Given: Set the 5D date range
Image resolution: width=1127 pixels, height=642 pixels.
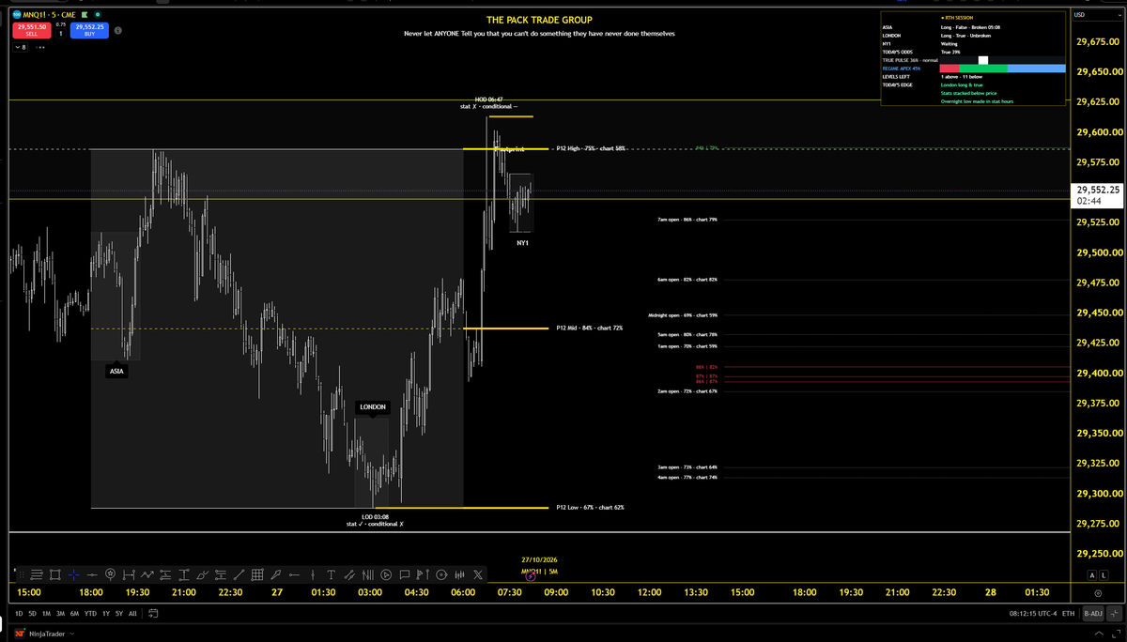Looking at the screenshot, I should (x=33, y=614).
